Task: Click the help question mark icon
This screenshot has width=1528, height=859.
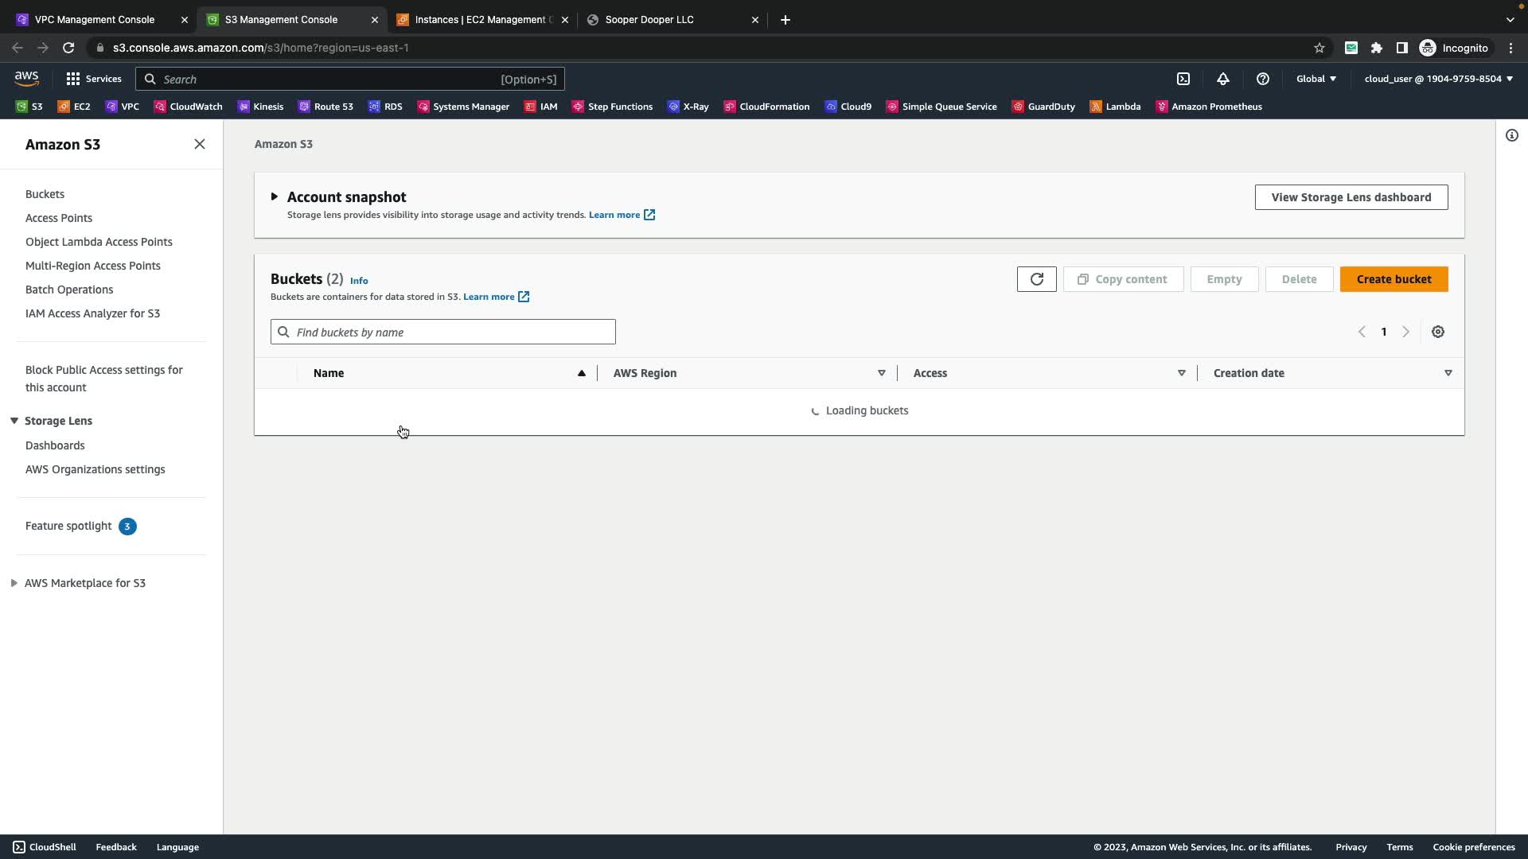Action: [x=1262, y=79]
